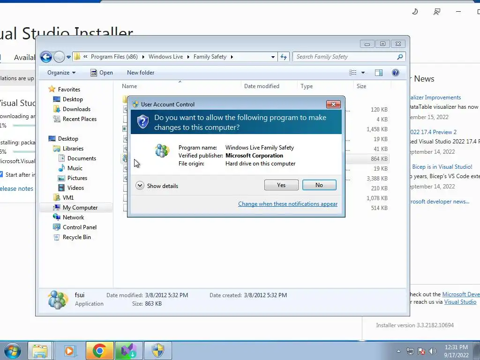Click Open in the Explorer toolbar
The width and height of the screenshot is (480, 360).
click(x=102, y=73)
